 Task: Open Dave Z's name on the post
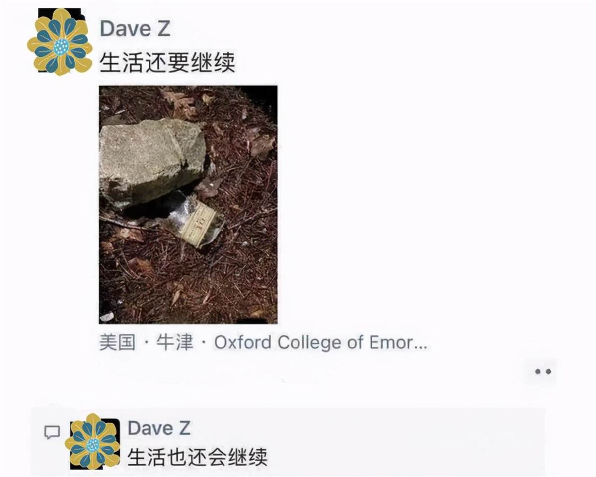pyautogui.click(x=135, y=29)
